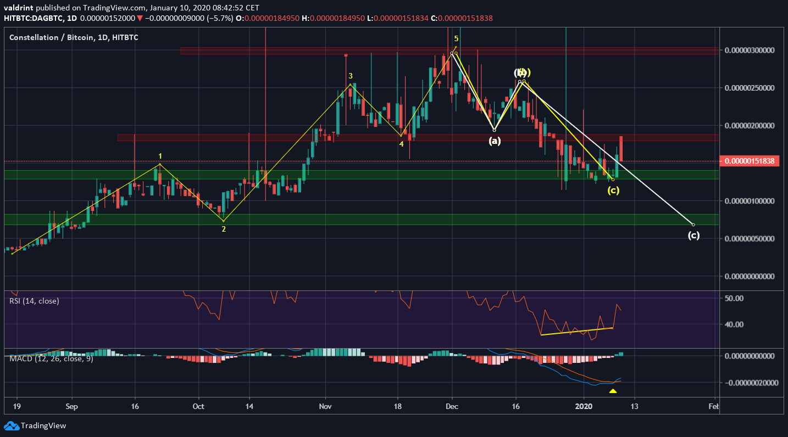The width and height of the screenshot is (788, 437).
Task: Click wave label 5 at the top
Action: pyautogui.click(x=456, y=39)
